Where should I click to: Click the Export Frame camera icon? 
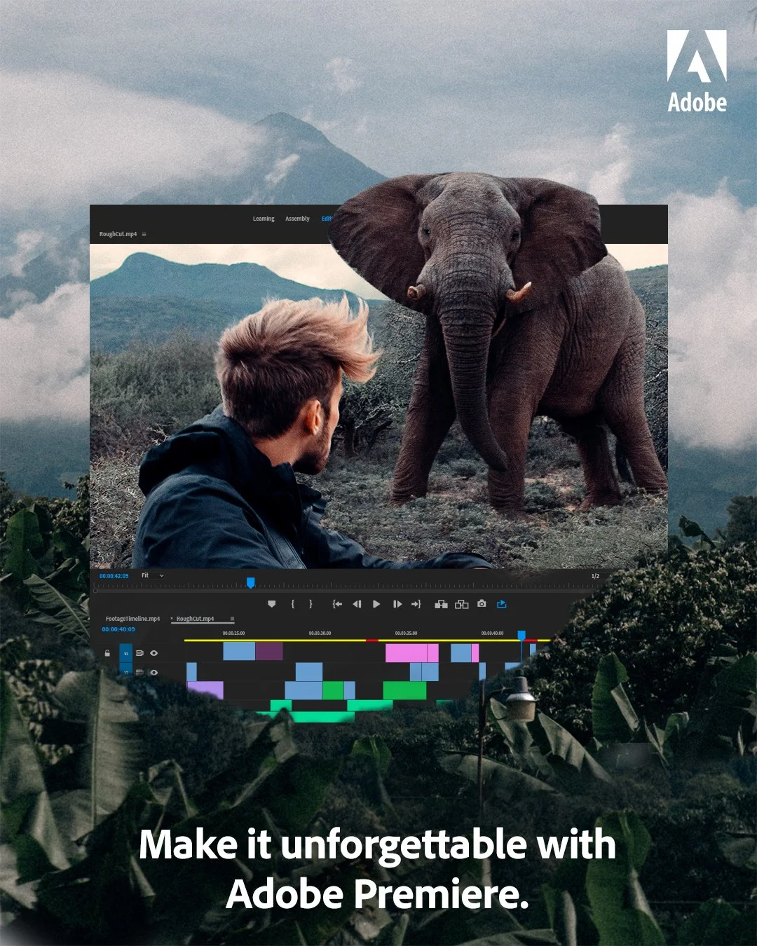[x=482, y=603]
